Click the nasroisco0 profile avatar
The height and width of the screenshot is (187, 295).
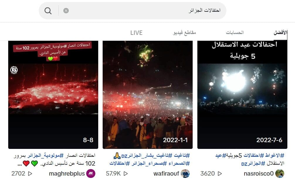(279, 174)
